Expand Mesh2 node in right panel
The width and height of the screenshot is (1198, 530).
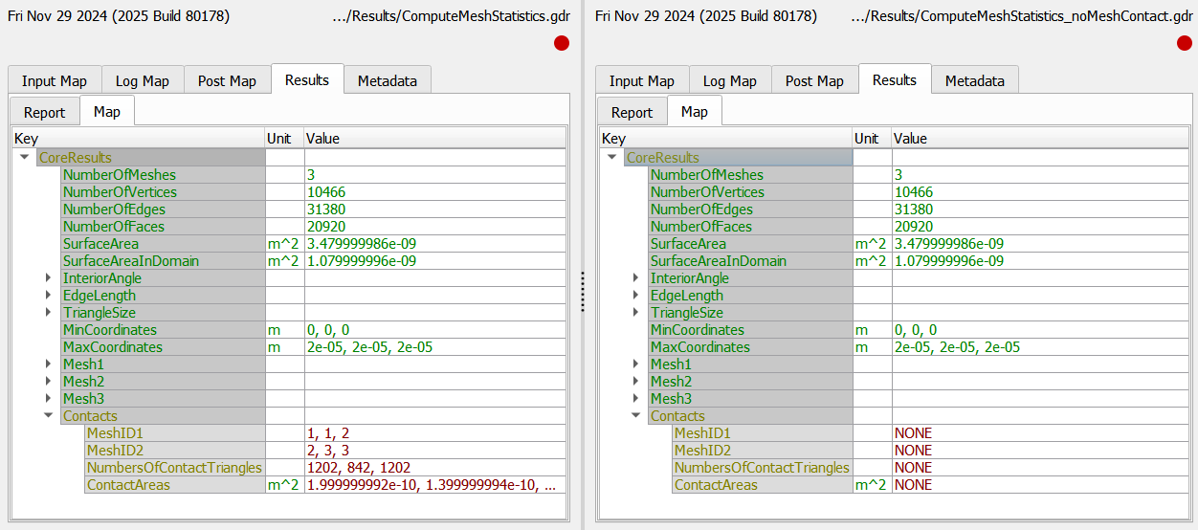[635, 382]
